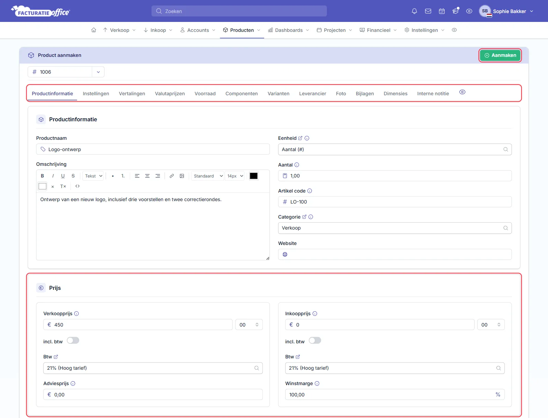Click the Facturatie Office logo
548x418 pixels.
pyautogui.click(x=40, y=11)
